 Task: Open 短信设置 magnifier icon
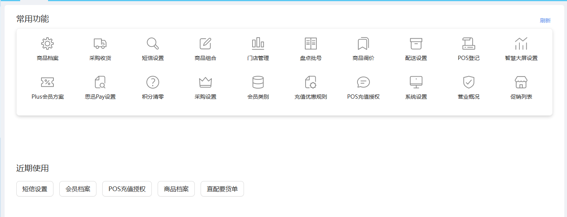tap(153, 43)
